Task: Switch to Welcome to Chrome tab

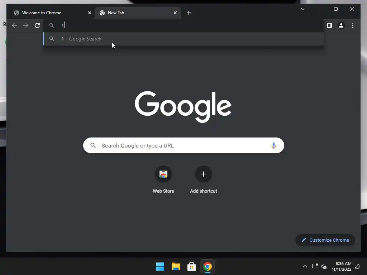Action: tap(52, 13)
